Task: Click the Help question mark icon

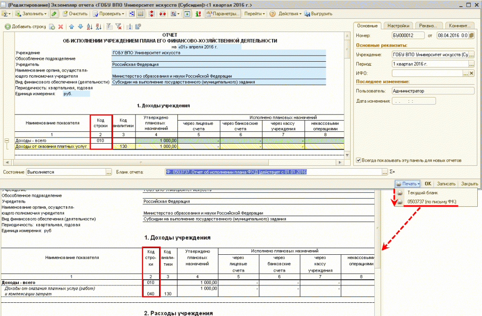Action: click(x=273, y=14)
